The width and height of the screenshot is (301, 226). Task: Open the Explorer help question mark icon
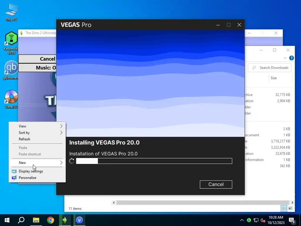pos(291,58)
